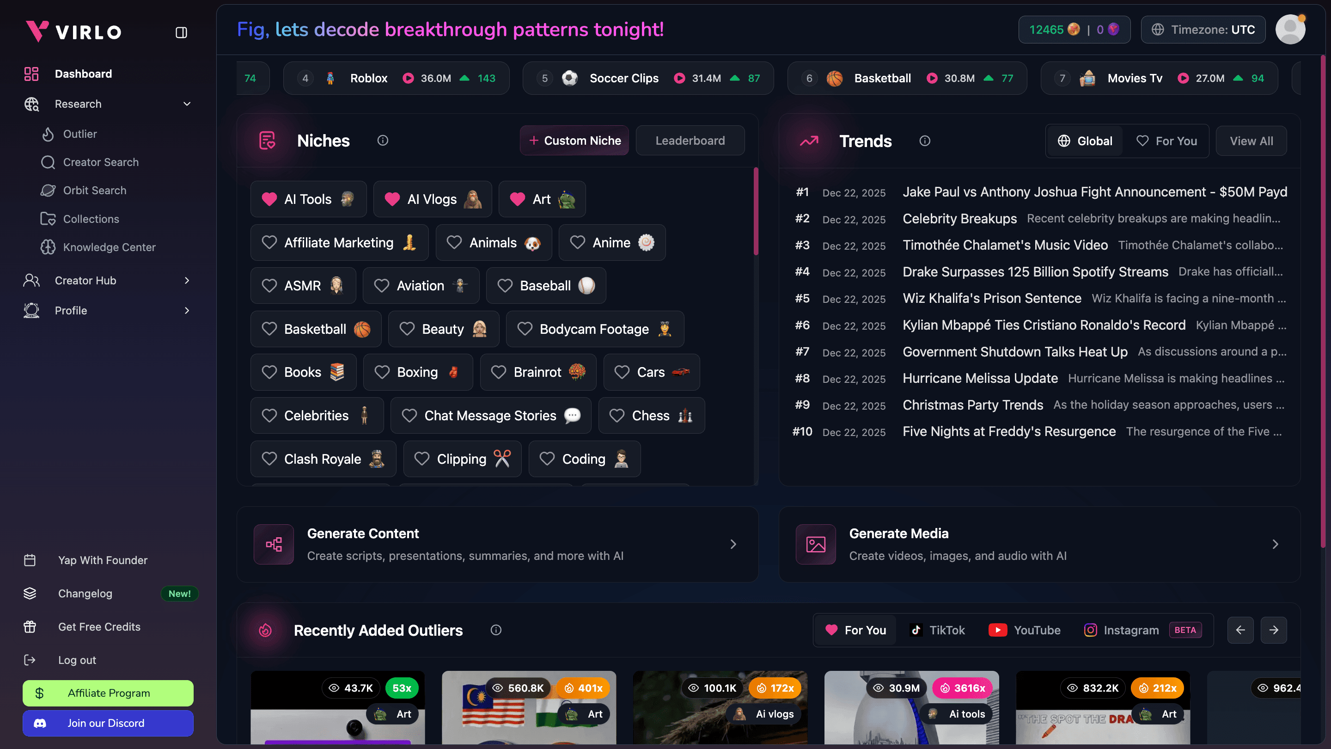Image resolution: width=1331 pixels, height=749 pixels.
Task: Favorite the Basketball niche heart
Action: click(x=270, y=329)
